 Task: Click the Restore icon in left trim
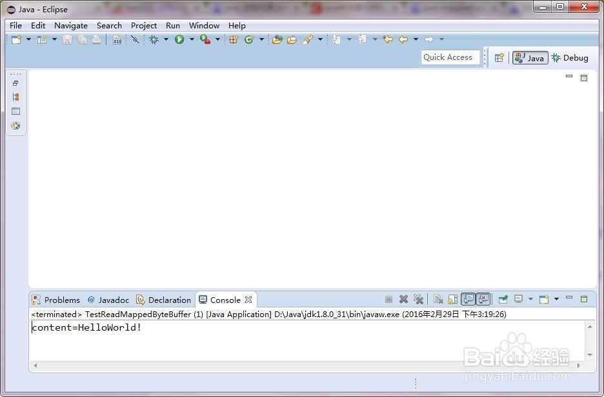[15, 83]
